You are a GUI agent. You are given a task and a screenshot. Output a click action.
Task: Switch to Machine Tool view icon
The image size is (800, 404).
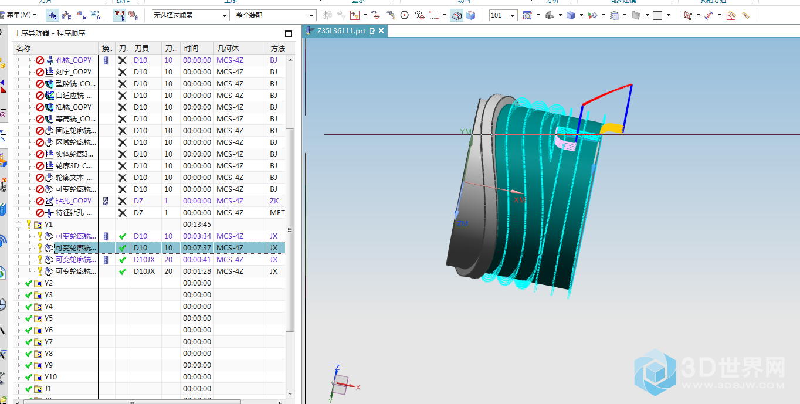pyautogui.click(x=66, y=15)
